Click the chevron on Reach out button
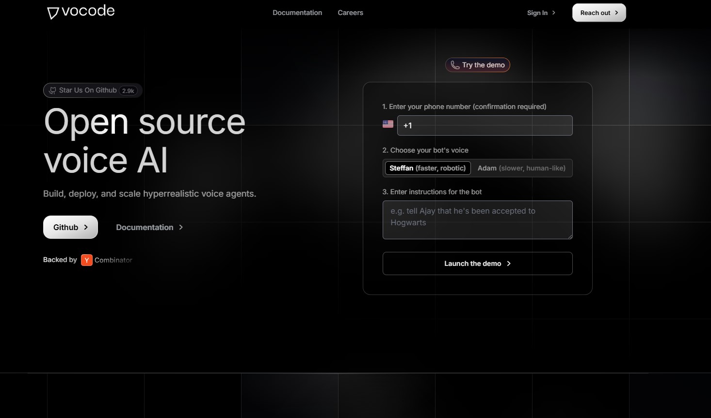Viewport: 711px width, 418px height. (615, 13)
